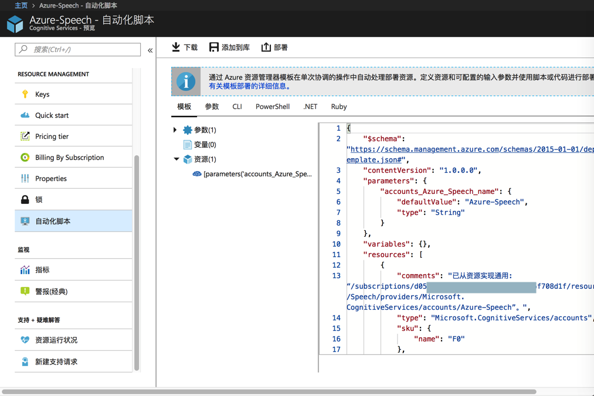Select 新建支持请求 menu item
Image resolution: width=594 pixels, height=396 pixels.
[73, 361]
